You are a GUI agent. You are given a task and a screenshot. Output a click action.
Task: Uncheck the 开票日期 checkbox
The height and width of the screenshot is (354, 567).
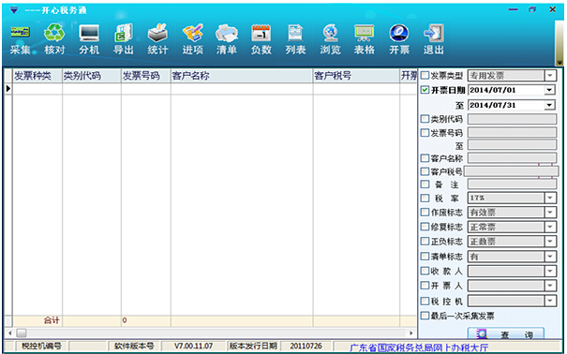point(425,90)
